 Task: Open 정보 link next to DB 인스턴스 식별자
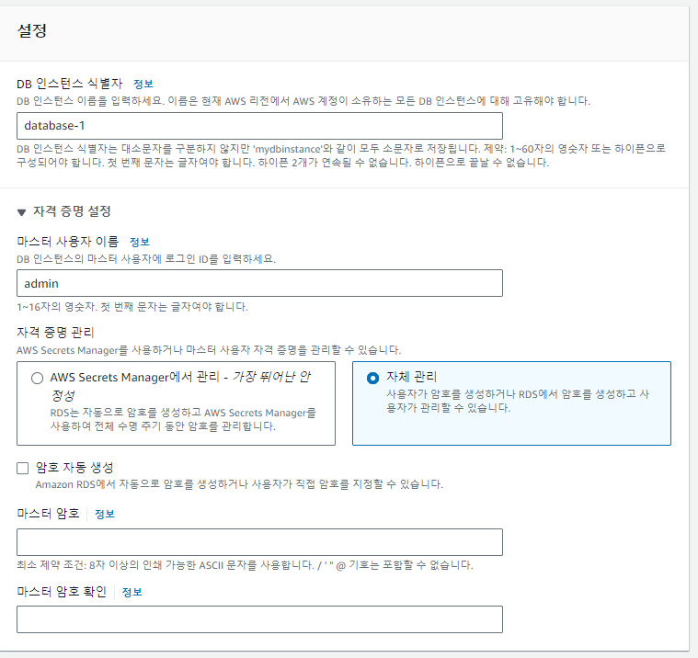coord(143,84)
